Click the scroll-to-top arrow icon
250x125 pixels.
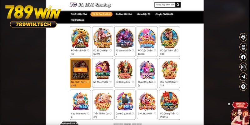[x=243, y=87]
